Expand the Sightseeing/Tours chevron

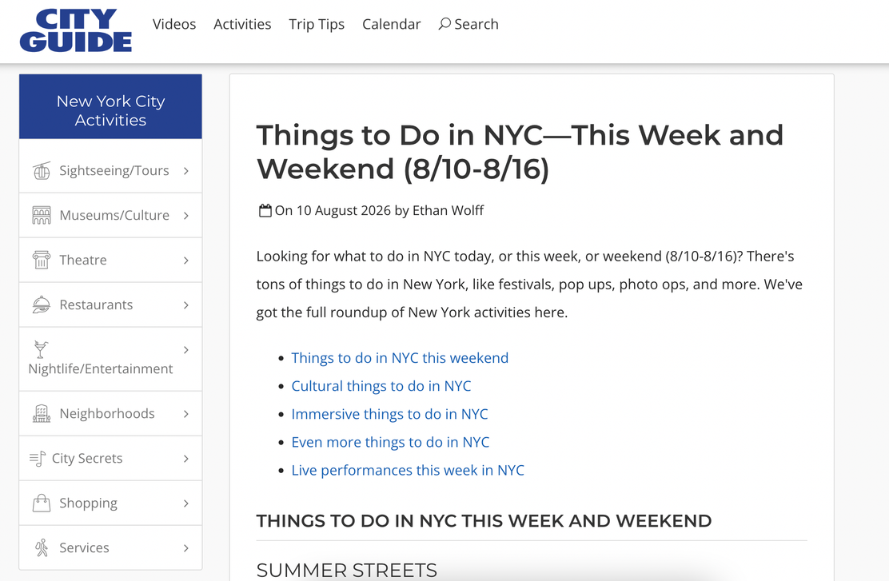[x=186, y=170]
